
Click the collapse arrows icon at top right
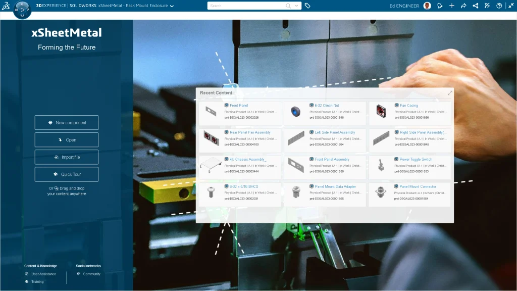tap(511, 6)
